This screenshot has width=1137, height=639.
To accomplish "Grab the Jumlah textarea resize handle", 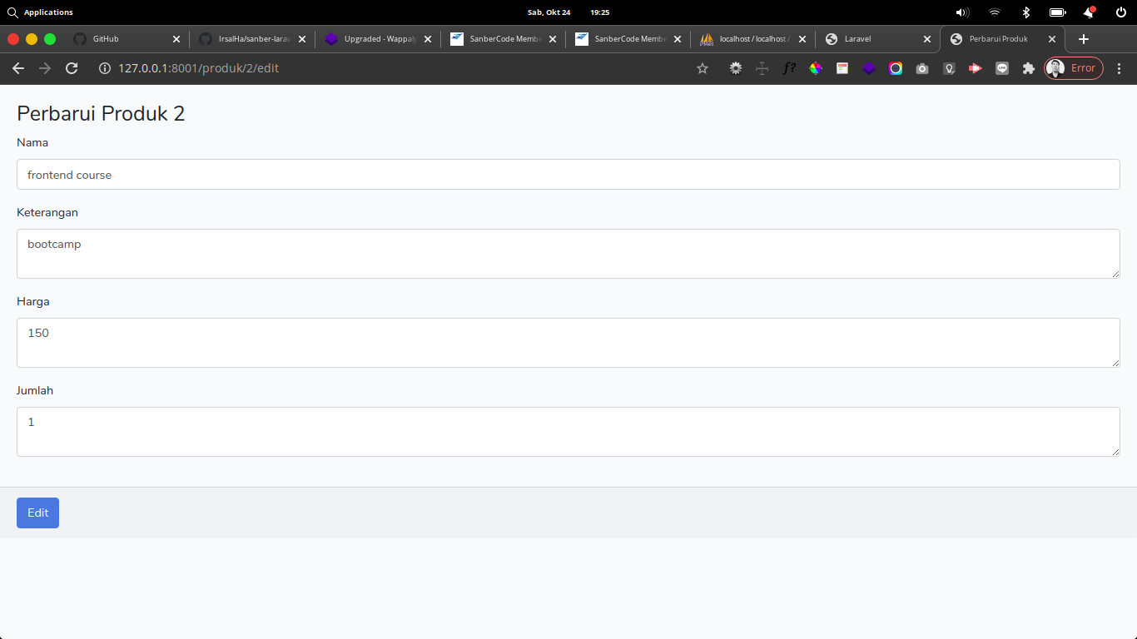I will point(1115,452).
